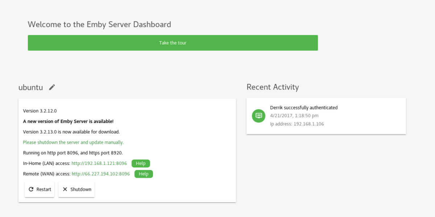Click the Recent Activity heading

pos(273,87)
